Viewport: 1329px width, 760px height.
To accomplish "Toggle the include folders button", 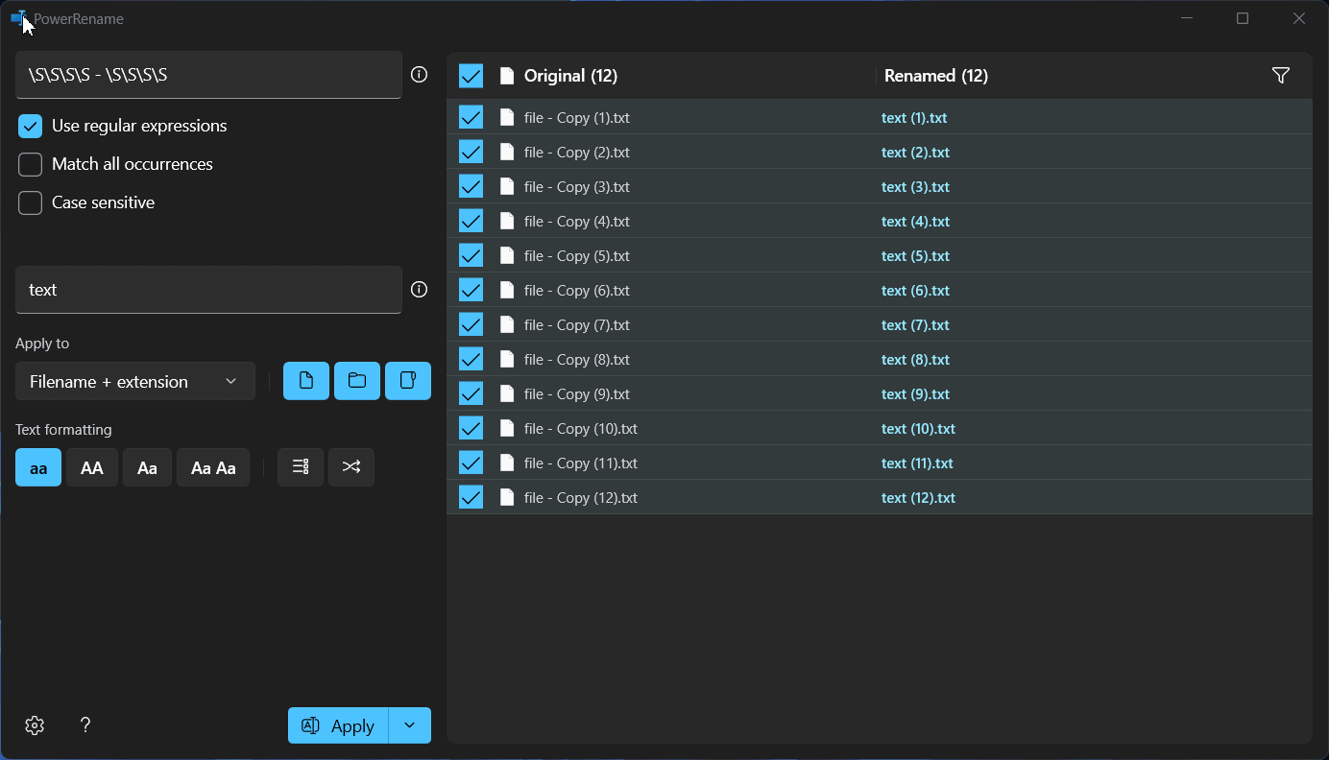I will tap(357, 381).
